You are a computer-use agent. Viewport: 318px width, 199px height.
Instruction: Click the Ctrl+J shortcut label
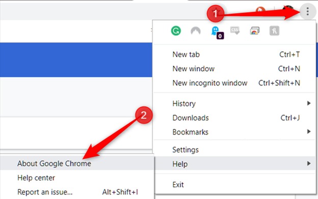coord(290,118)
